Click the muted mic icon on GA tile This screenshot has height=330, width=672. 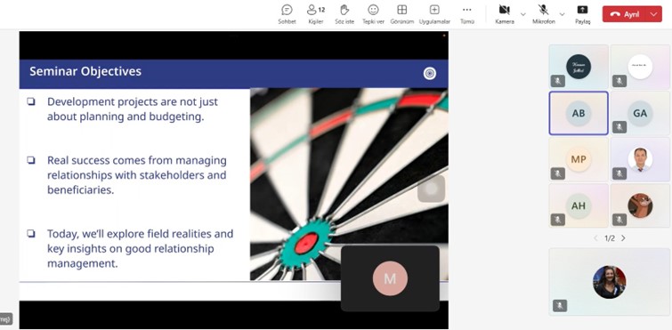coord(619,127)
